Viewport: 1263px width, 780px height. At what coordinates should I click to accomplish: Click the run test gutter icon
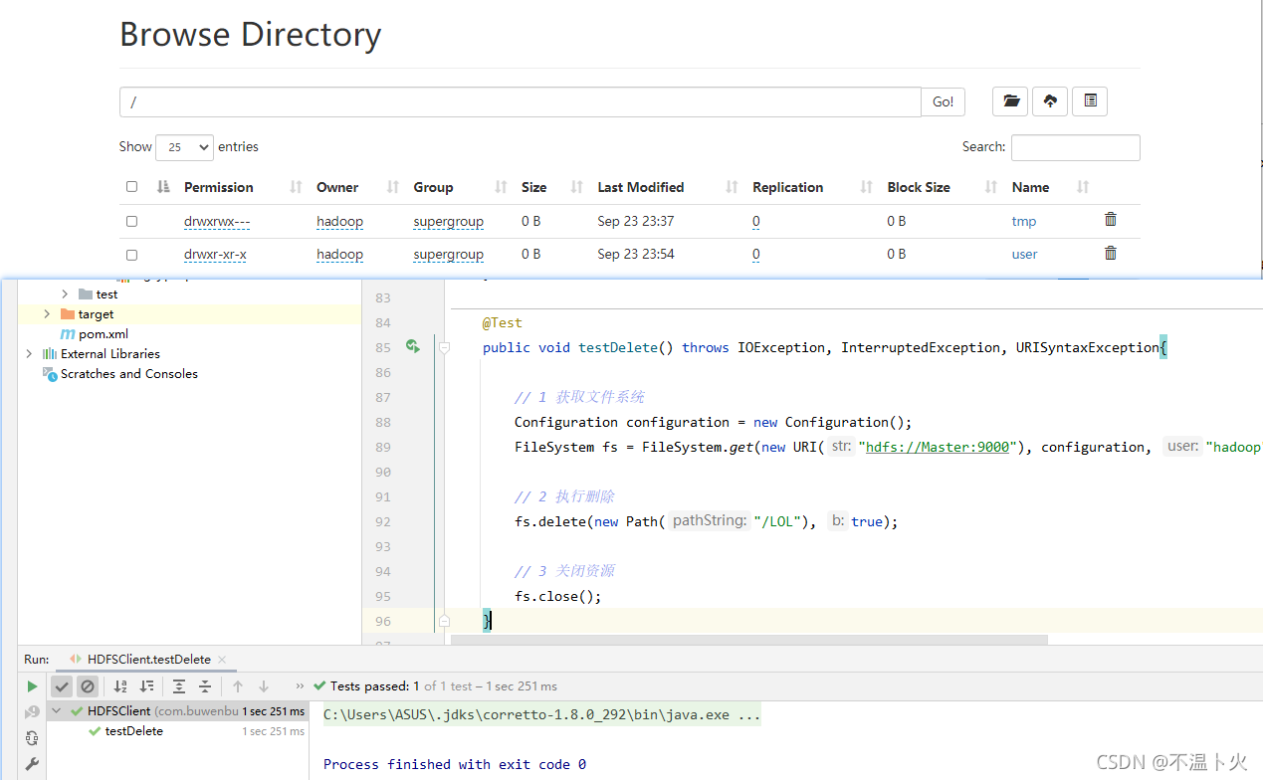pyautogui.click(x=412, y=346)
